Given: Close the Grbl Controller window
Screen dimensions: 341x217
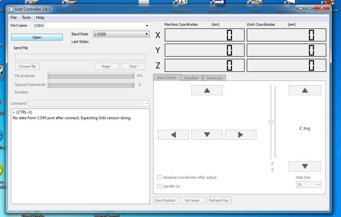Looking at the screenshot, I should tap(322, 8).
